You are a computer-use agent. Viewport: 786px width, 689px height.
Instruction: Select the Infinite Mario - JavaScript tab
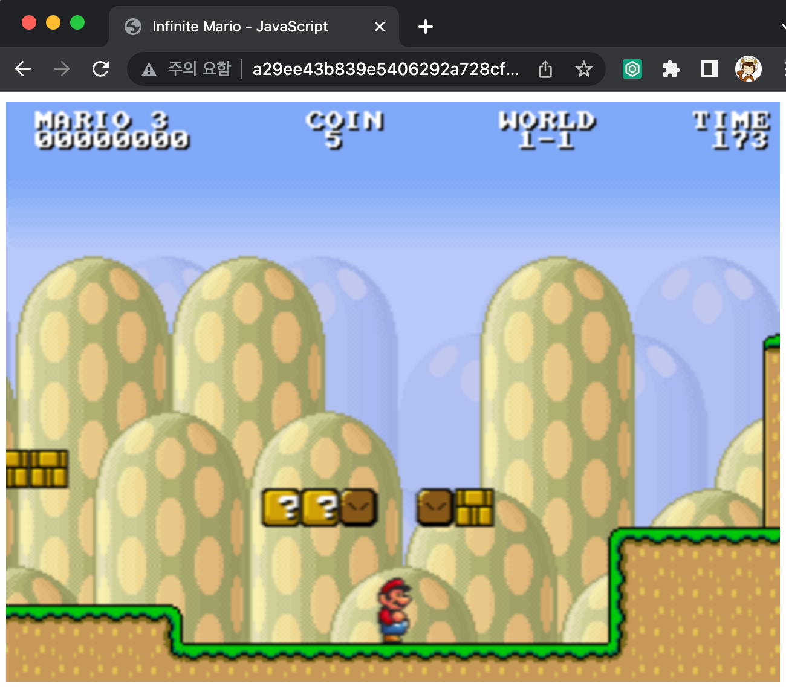coord(254,27)
